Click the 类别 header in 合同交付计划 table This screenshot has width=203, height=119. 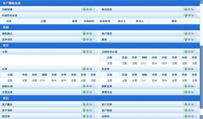click(124, 58)
